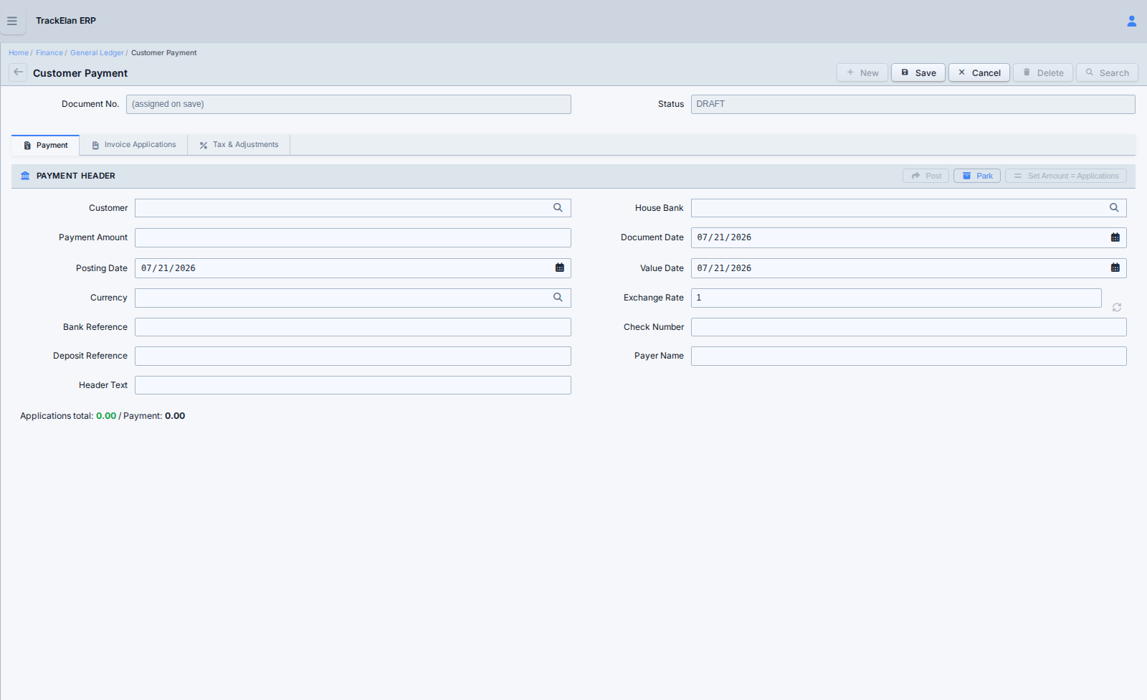1147x700 pixels.
Task: Open the hamburger navigation menu
Action: [12, 21]
